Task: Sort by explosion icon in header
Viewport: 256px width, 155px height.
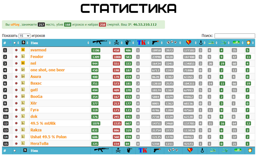Action: [249, 43]
